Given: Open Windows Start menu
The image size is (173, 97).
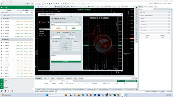Looking at the screenshot, I should (x=47, y=95).
